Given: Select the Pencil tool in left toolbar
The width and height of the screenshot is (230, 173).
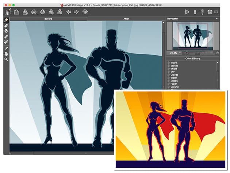Looking at the screenshot, I should coord(6,20).
